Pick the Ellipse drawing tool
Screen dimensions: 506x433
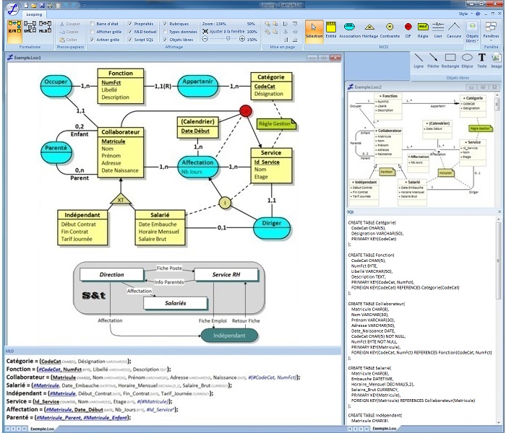pyautogui.click(x=467, y=60)
